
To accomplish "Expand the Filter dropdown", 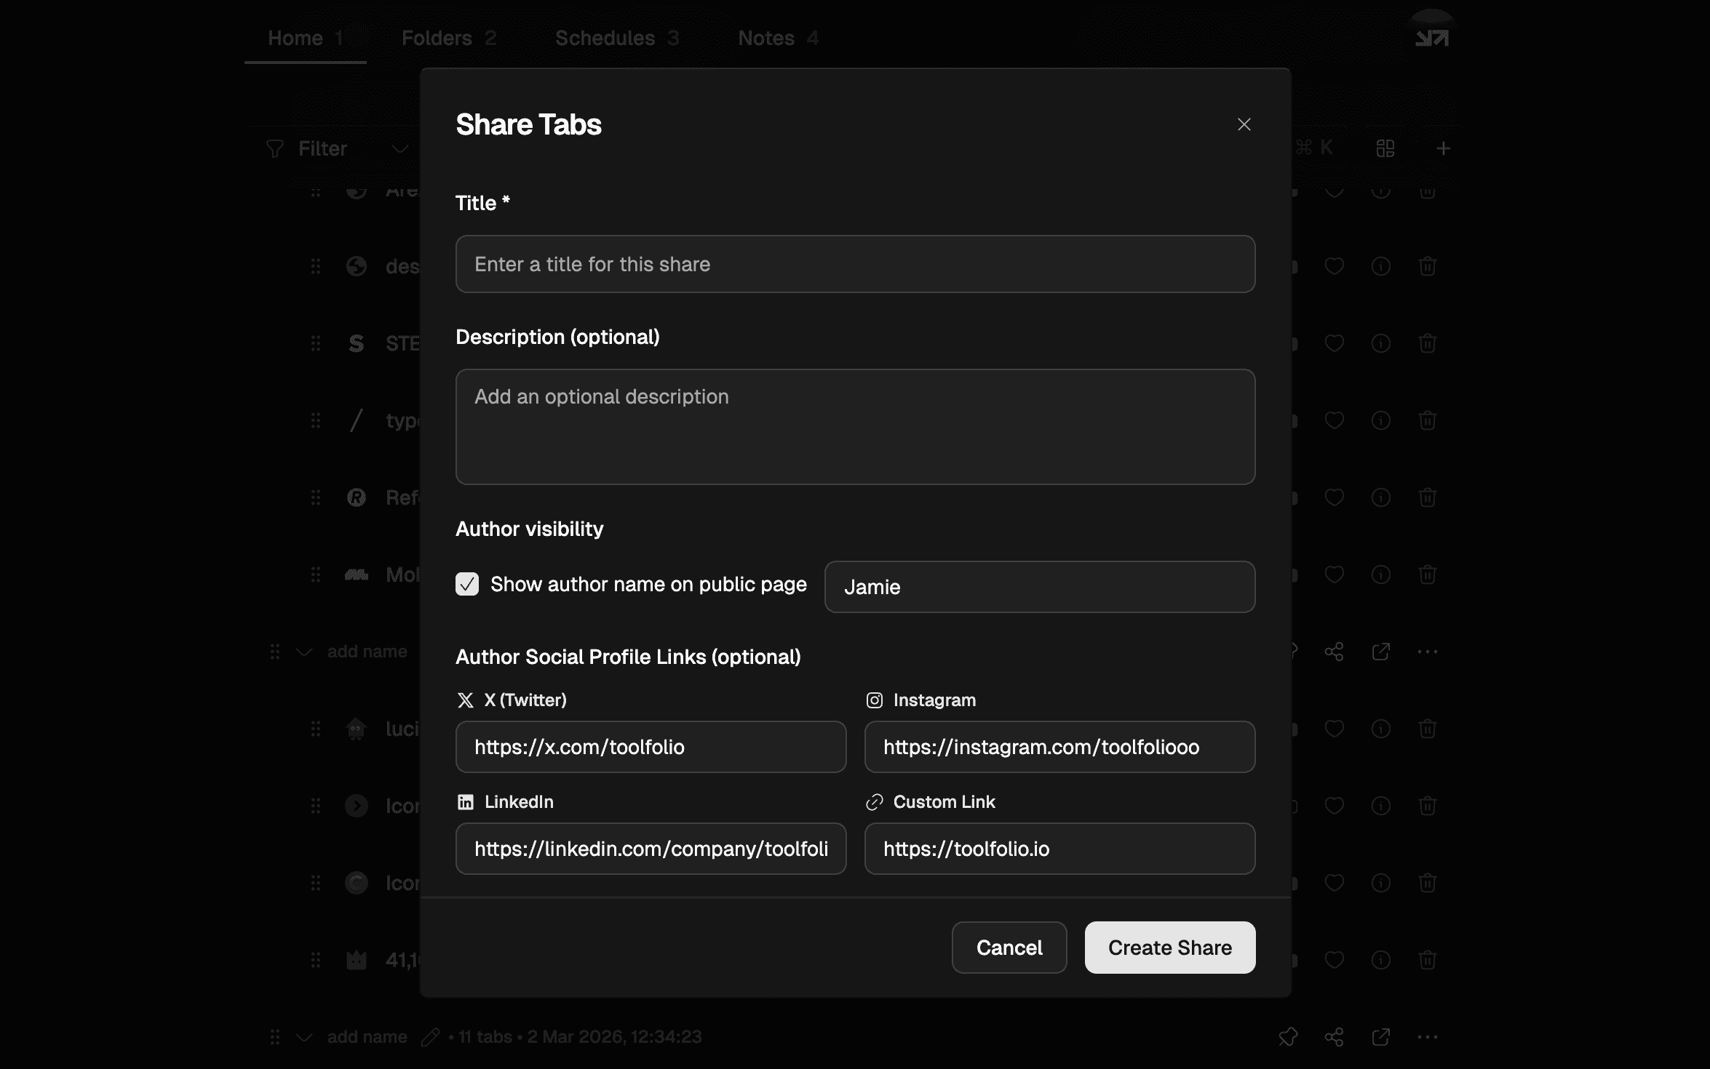I will pyautogui.click(x=399, y=149).
